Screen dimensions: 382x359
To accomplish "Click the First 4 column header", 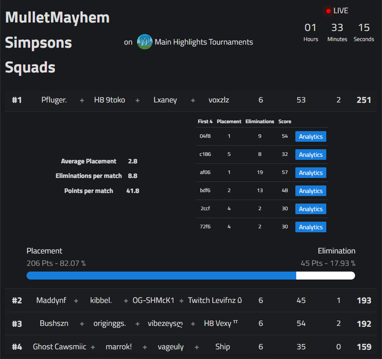I will 205,121.
